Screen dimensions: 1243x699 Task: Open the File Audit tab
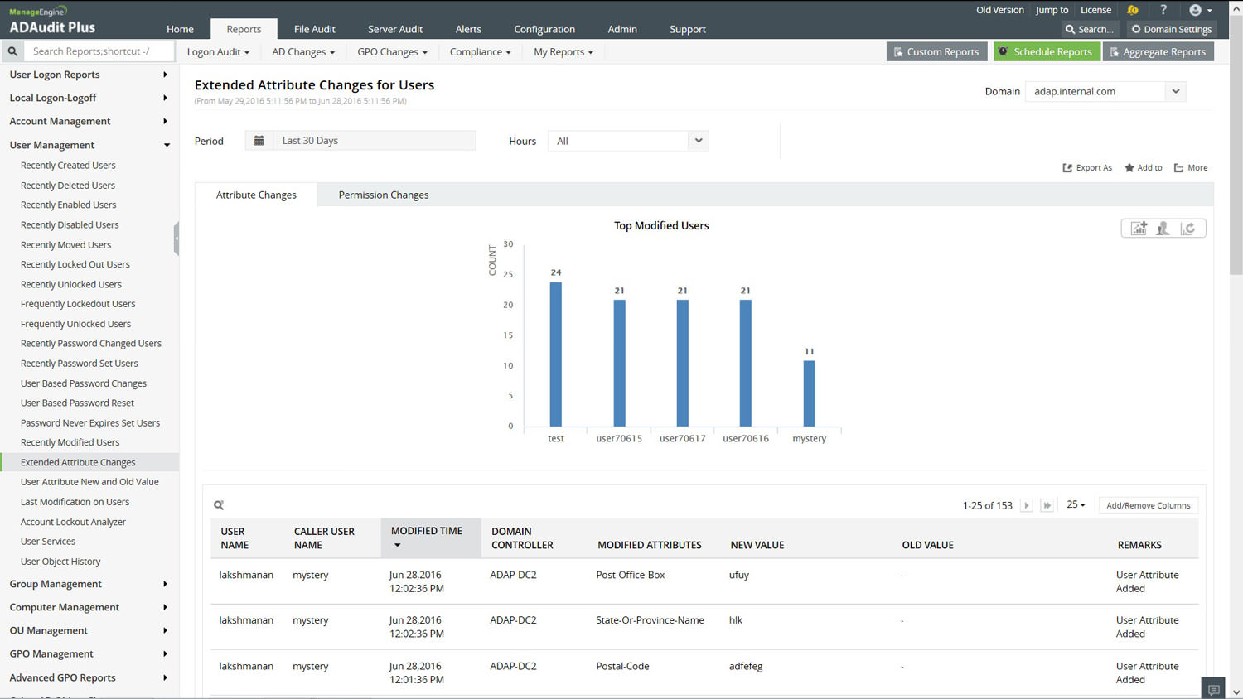(314, 29)
